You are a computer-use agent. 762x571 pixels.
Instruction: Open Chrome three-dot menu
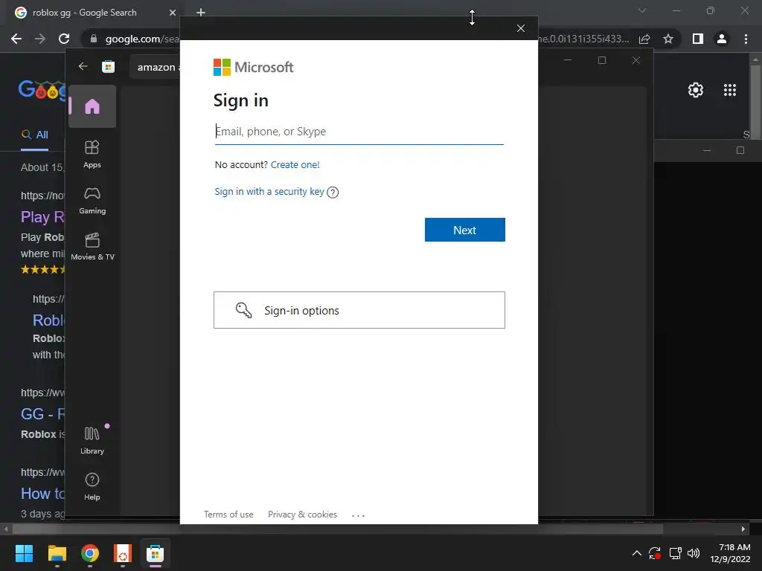746,39
